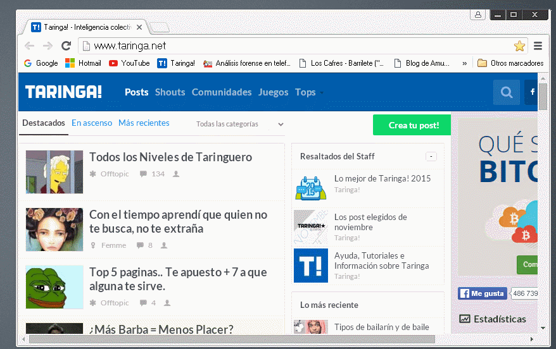Image resolution: width=556 pixels, height=349 pixels.
Task: Open the Taringa! bookmark in bookmarks bar
Action: (x=176, y=63)
